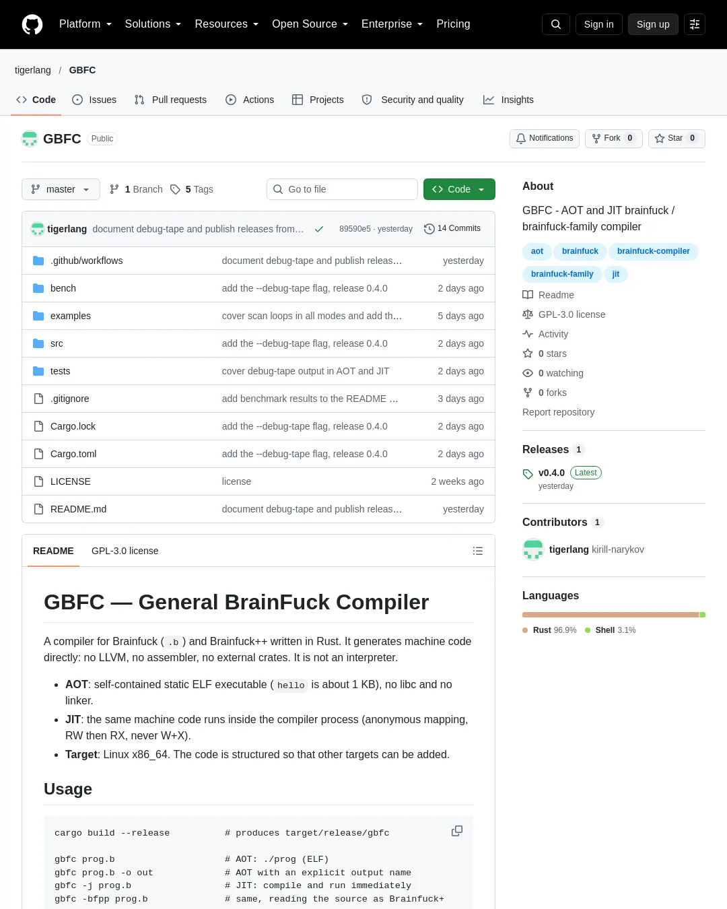Open the global navigation settings icon
Image resolution: width=727 pixels, height=909 pixels.
pos(695,24)
